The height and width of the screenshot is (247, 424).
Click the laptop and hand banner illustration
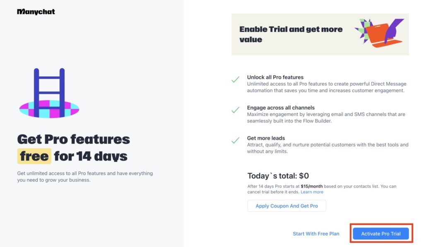point(379,33)
